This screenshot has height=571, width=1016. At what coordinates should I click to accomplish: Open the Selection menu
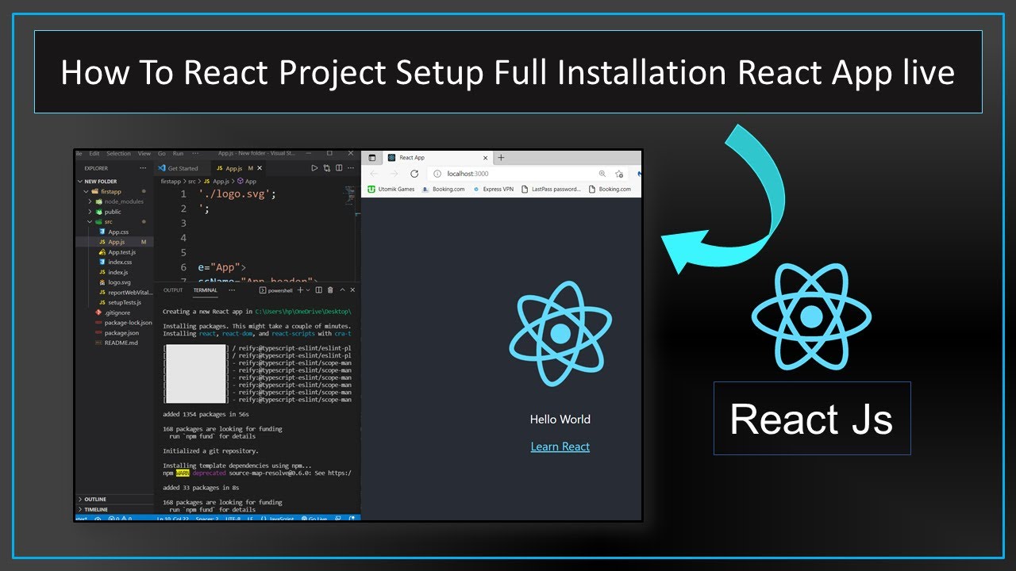click(x=118, y=154)
